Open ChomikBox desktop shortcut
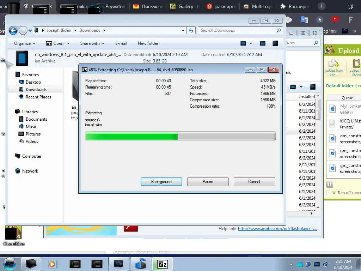The width and height of the screenshot is (361, 271). pos(14,236)
